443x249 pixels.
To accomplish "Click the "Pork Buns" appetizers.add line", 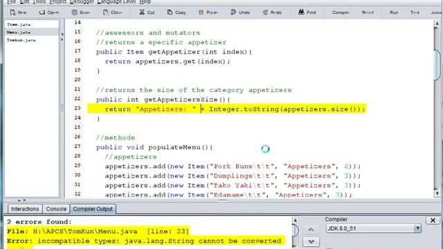I will tap(233, 167).
